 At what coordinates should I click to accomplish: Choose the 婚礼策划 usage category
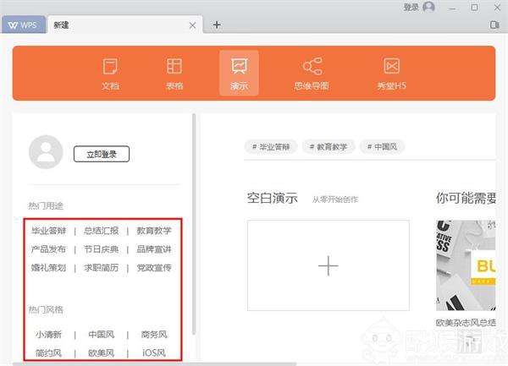click(x=48, y=268)
